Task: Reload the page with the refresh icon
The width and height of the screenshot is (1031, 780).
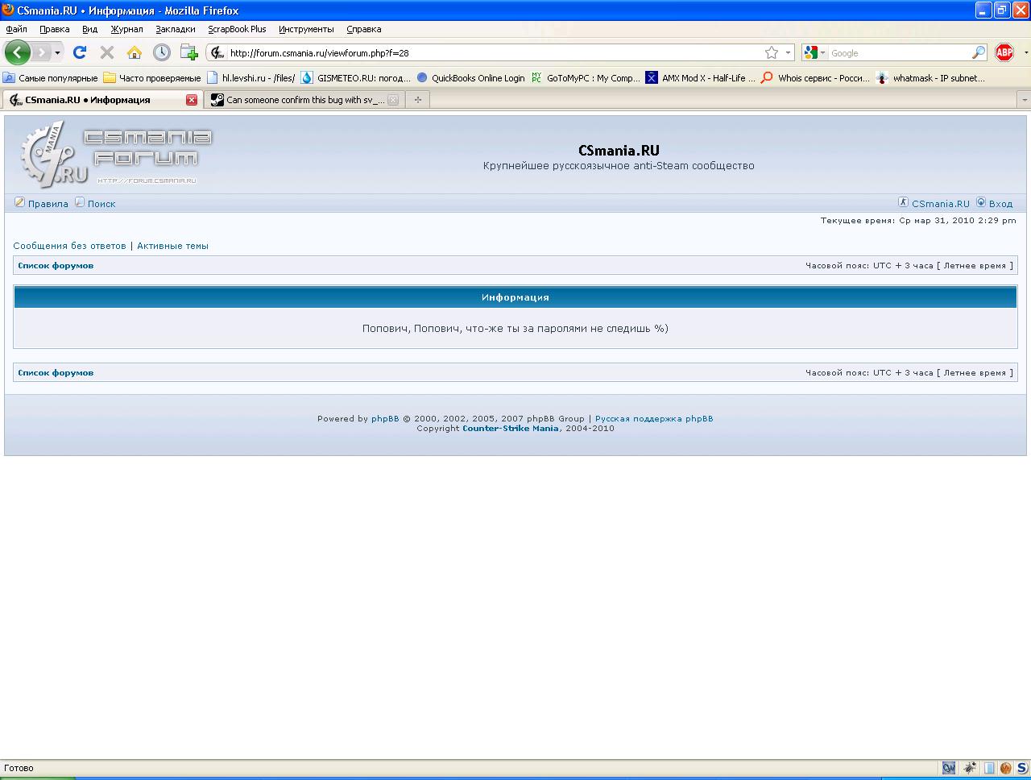Action: (79, 52)
